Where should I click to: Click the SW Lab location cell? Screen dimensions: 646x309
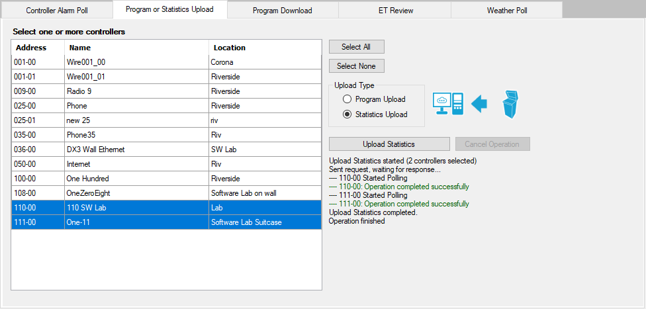(265, 150)
